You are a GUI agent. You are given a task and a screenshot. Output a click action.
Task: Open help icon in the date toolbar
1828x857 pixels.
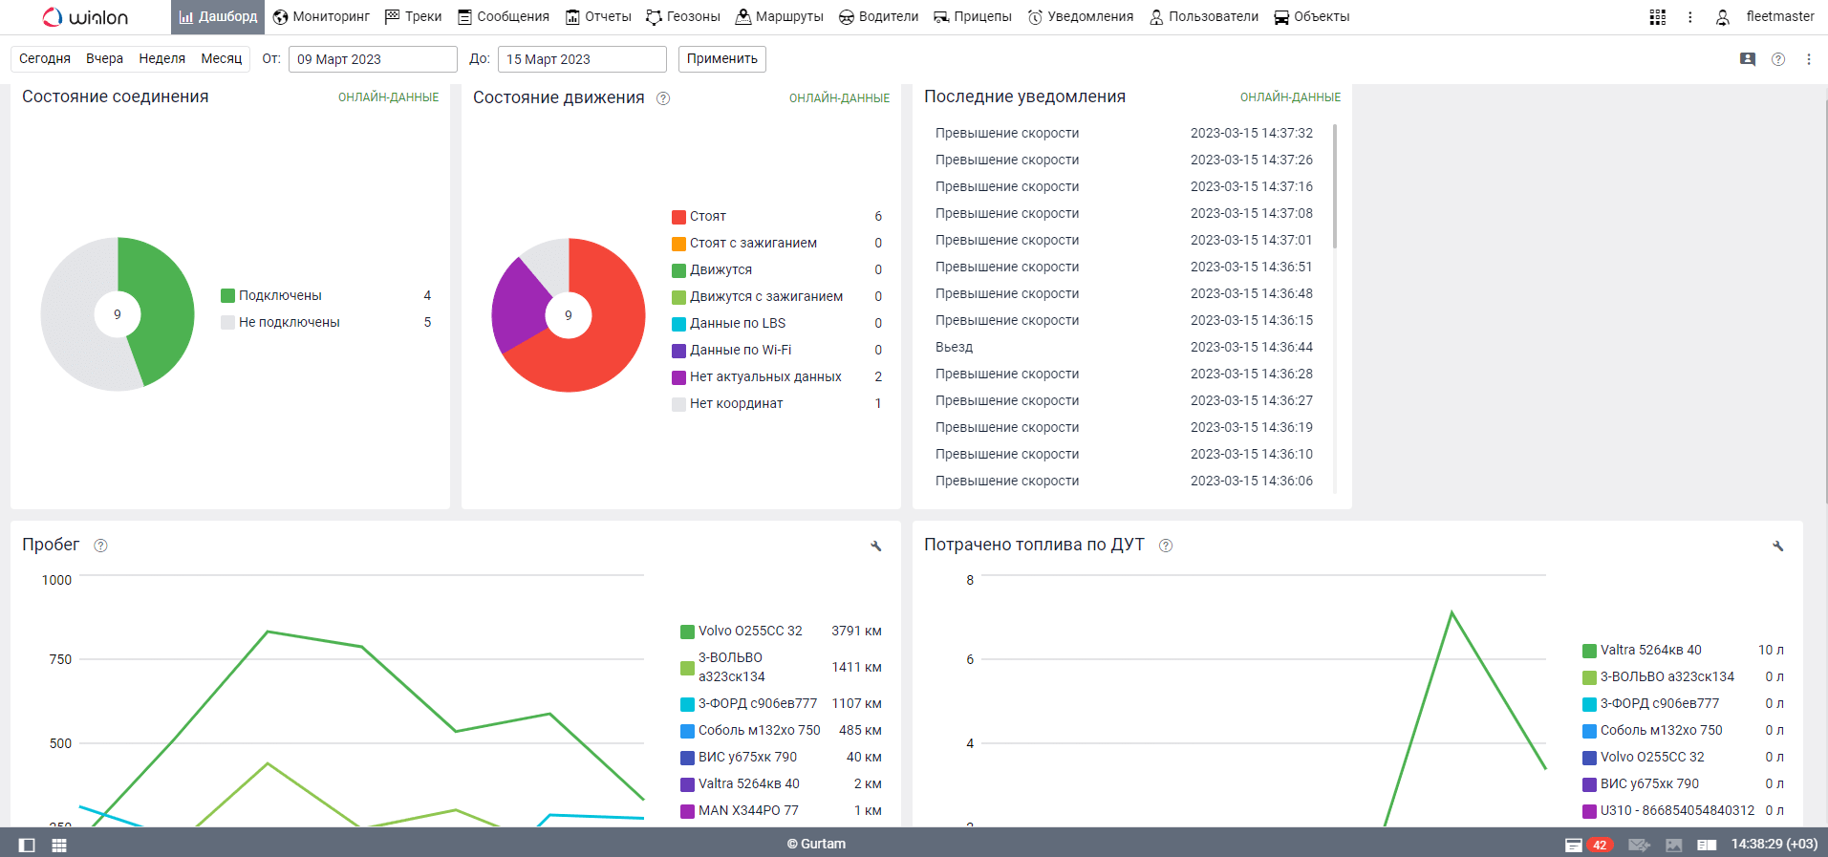(1778, 59)
